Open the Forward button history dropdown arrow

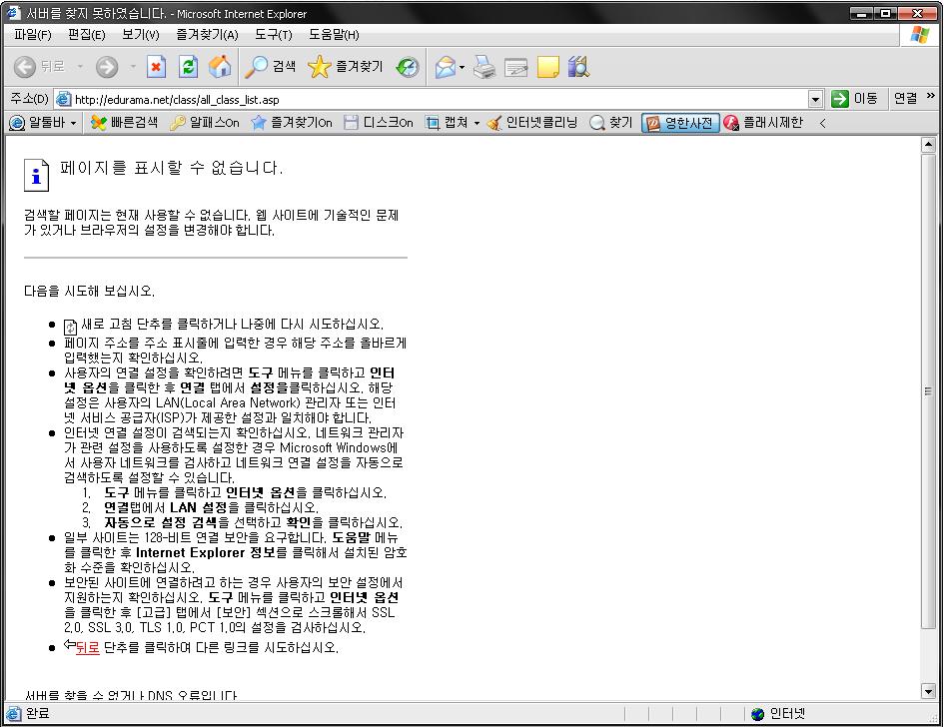[x=133, y=66]
